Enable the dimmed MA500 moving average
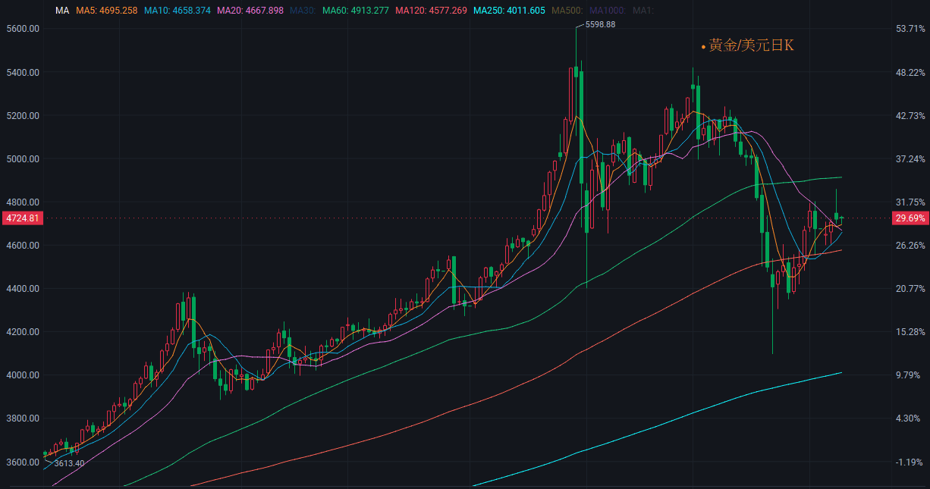The image size is (930, 489). coord(566,11)
